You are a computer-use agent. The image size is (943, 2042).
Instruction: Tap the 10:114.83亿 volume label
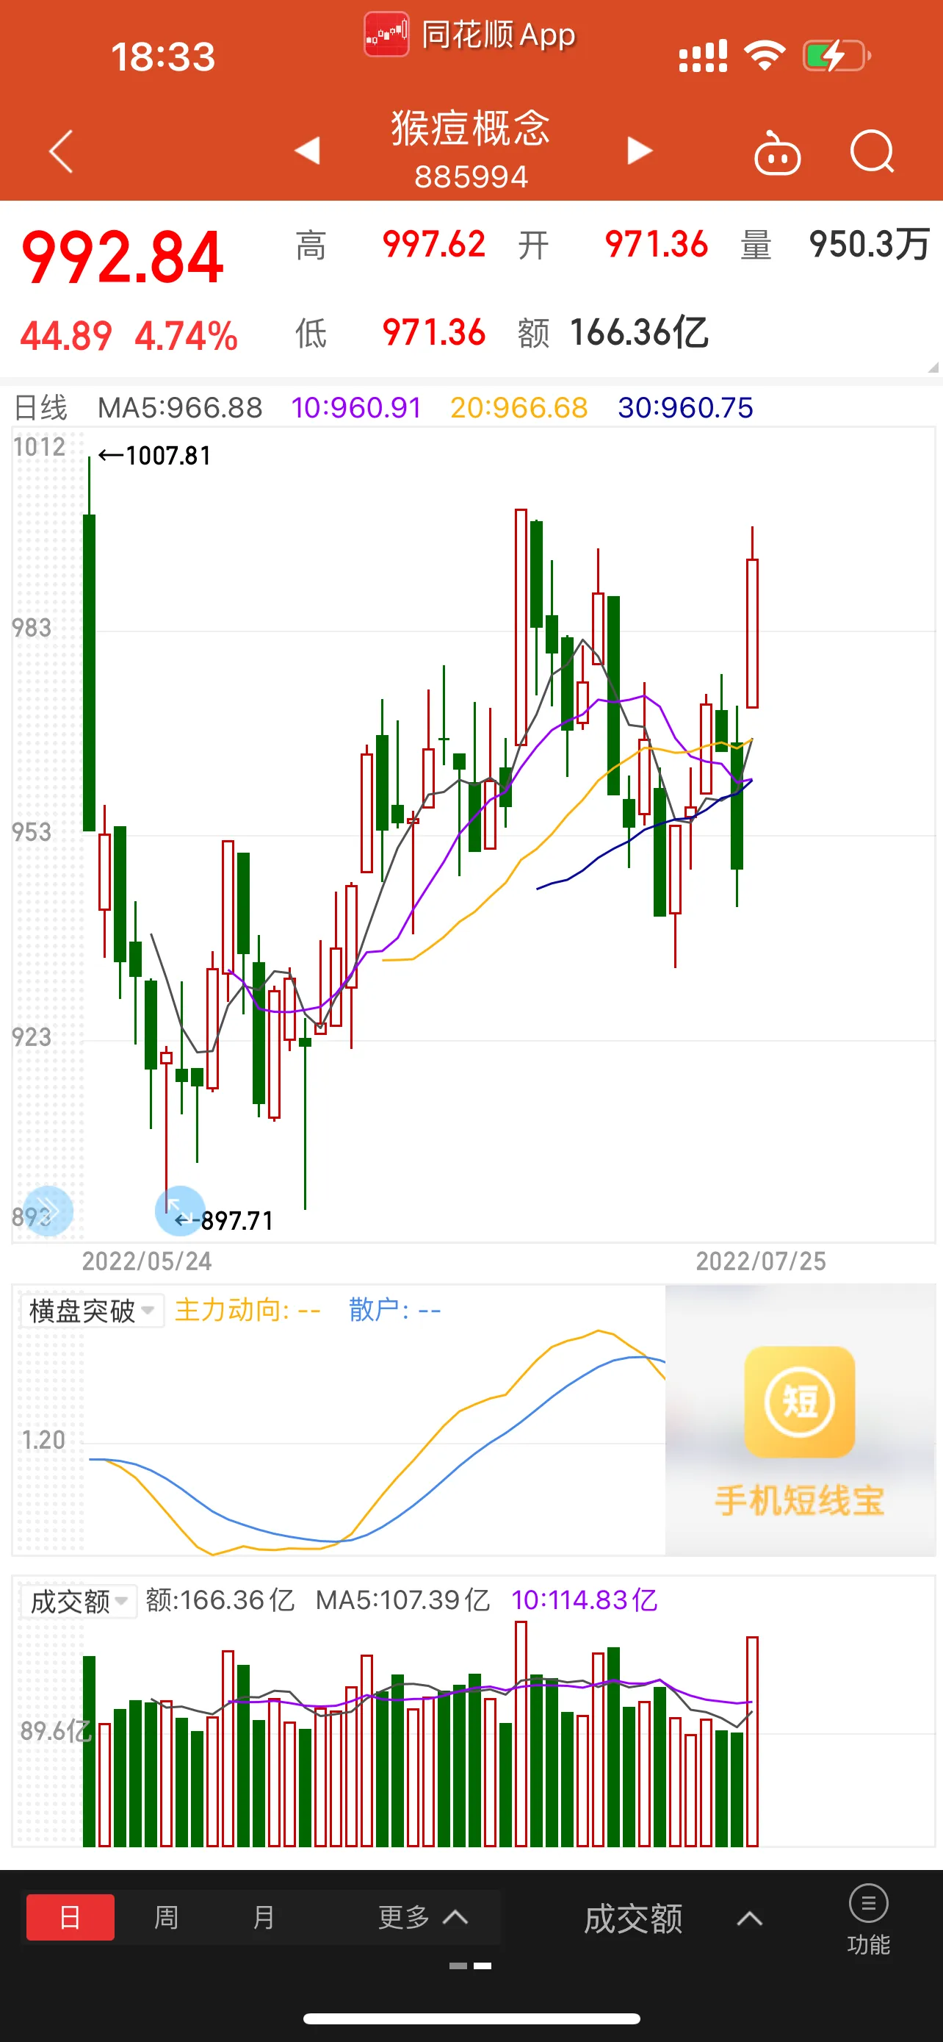585,1600
